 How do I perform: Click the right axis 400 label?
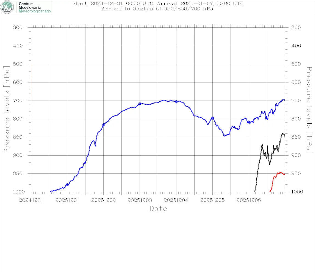[x=296, y=46]
